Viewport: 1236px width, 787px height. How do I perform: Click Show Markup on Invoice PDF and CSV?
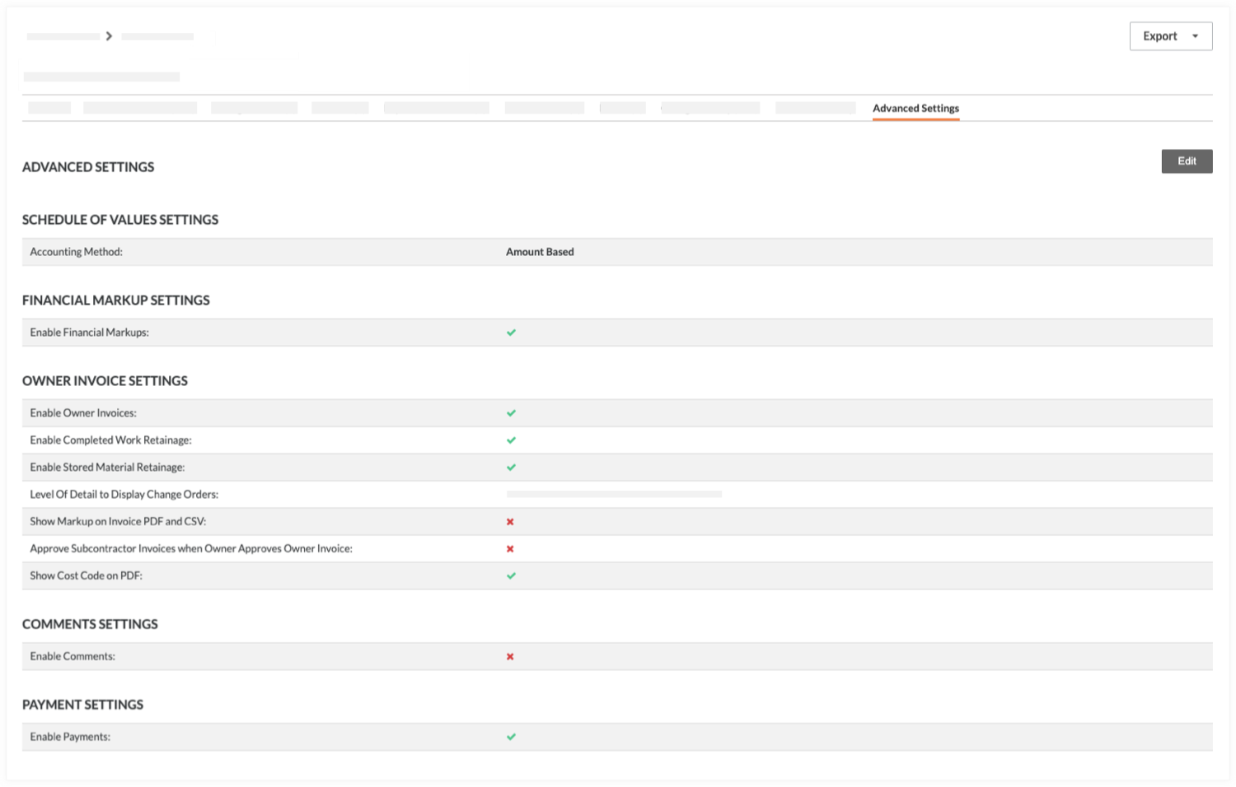118,522
